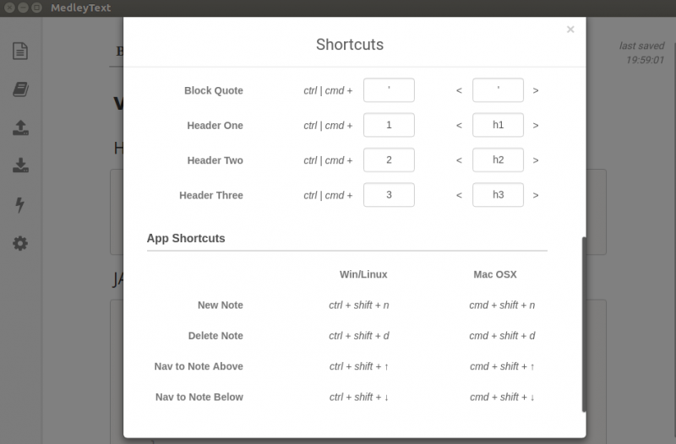Viewport: 676px width, 444px height.
Task: Open the notebooks book icon in sidebar
Action: (20, 89)
